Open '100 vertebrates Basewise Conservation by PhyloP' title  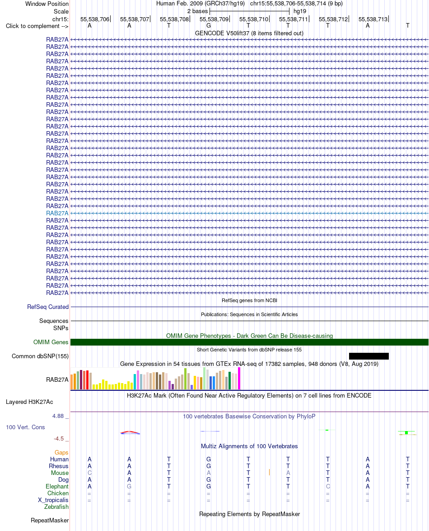pos(249,416)
